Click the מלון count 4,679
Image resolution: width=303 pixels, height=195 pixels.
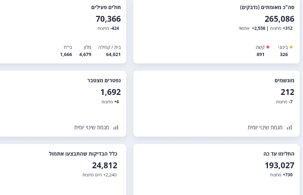tap(85, 54)
